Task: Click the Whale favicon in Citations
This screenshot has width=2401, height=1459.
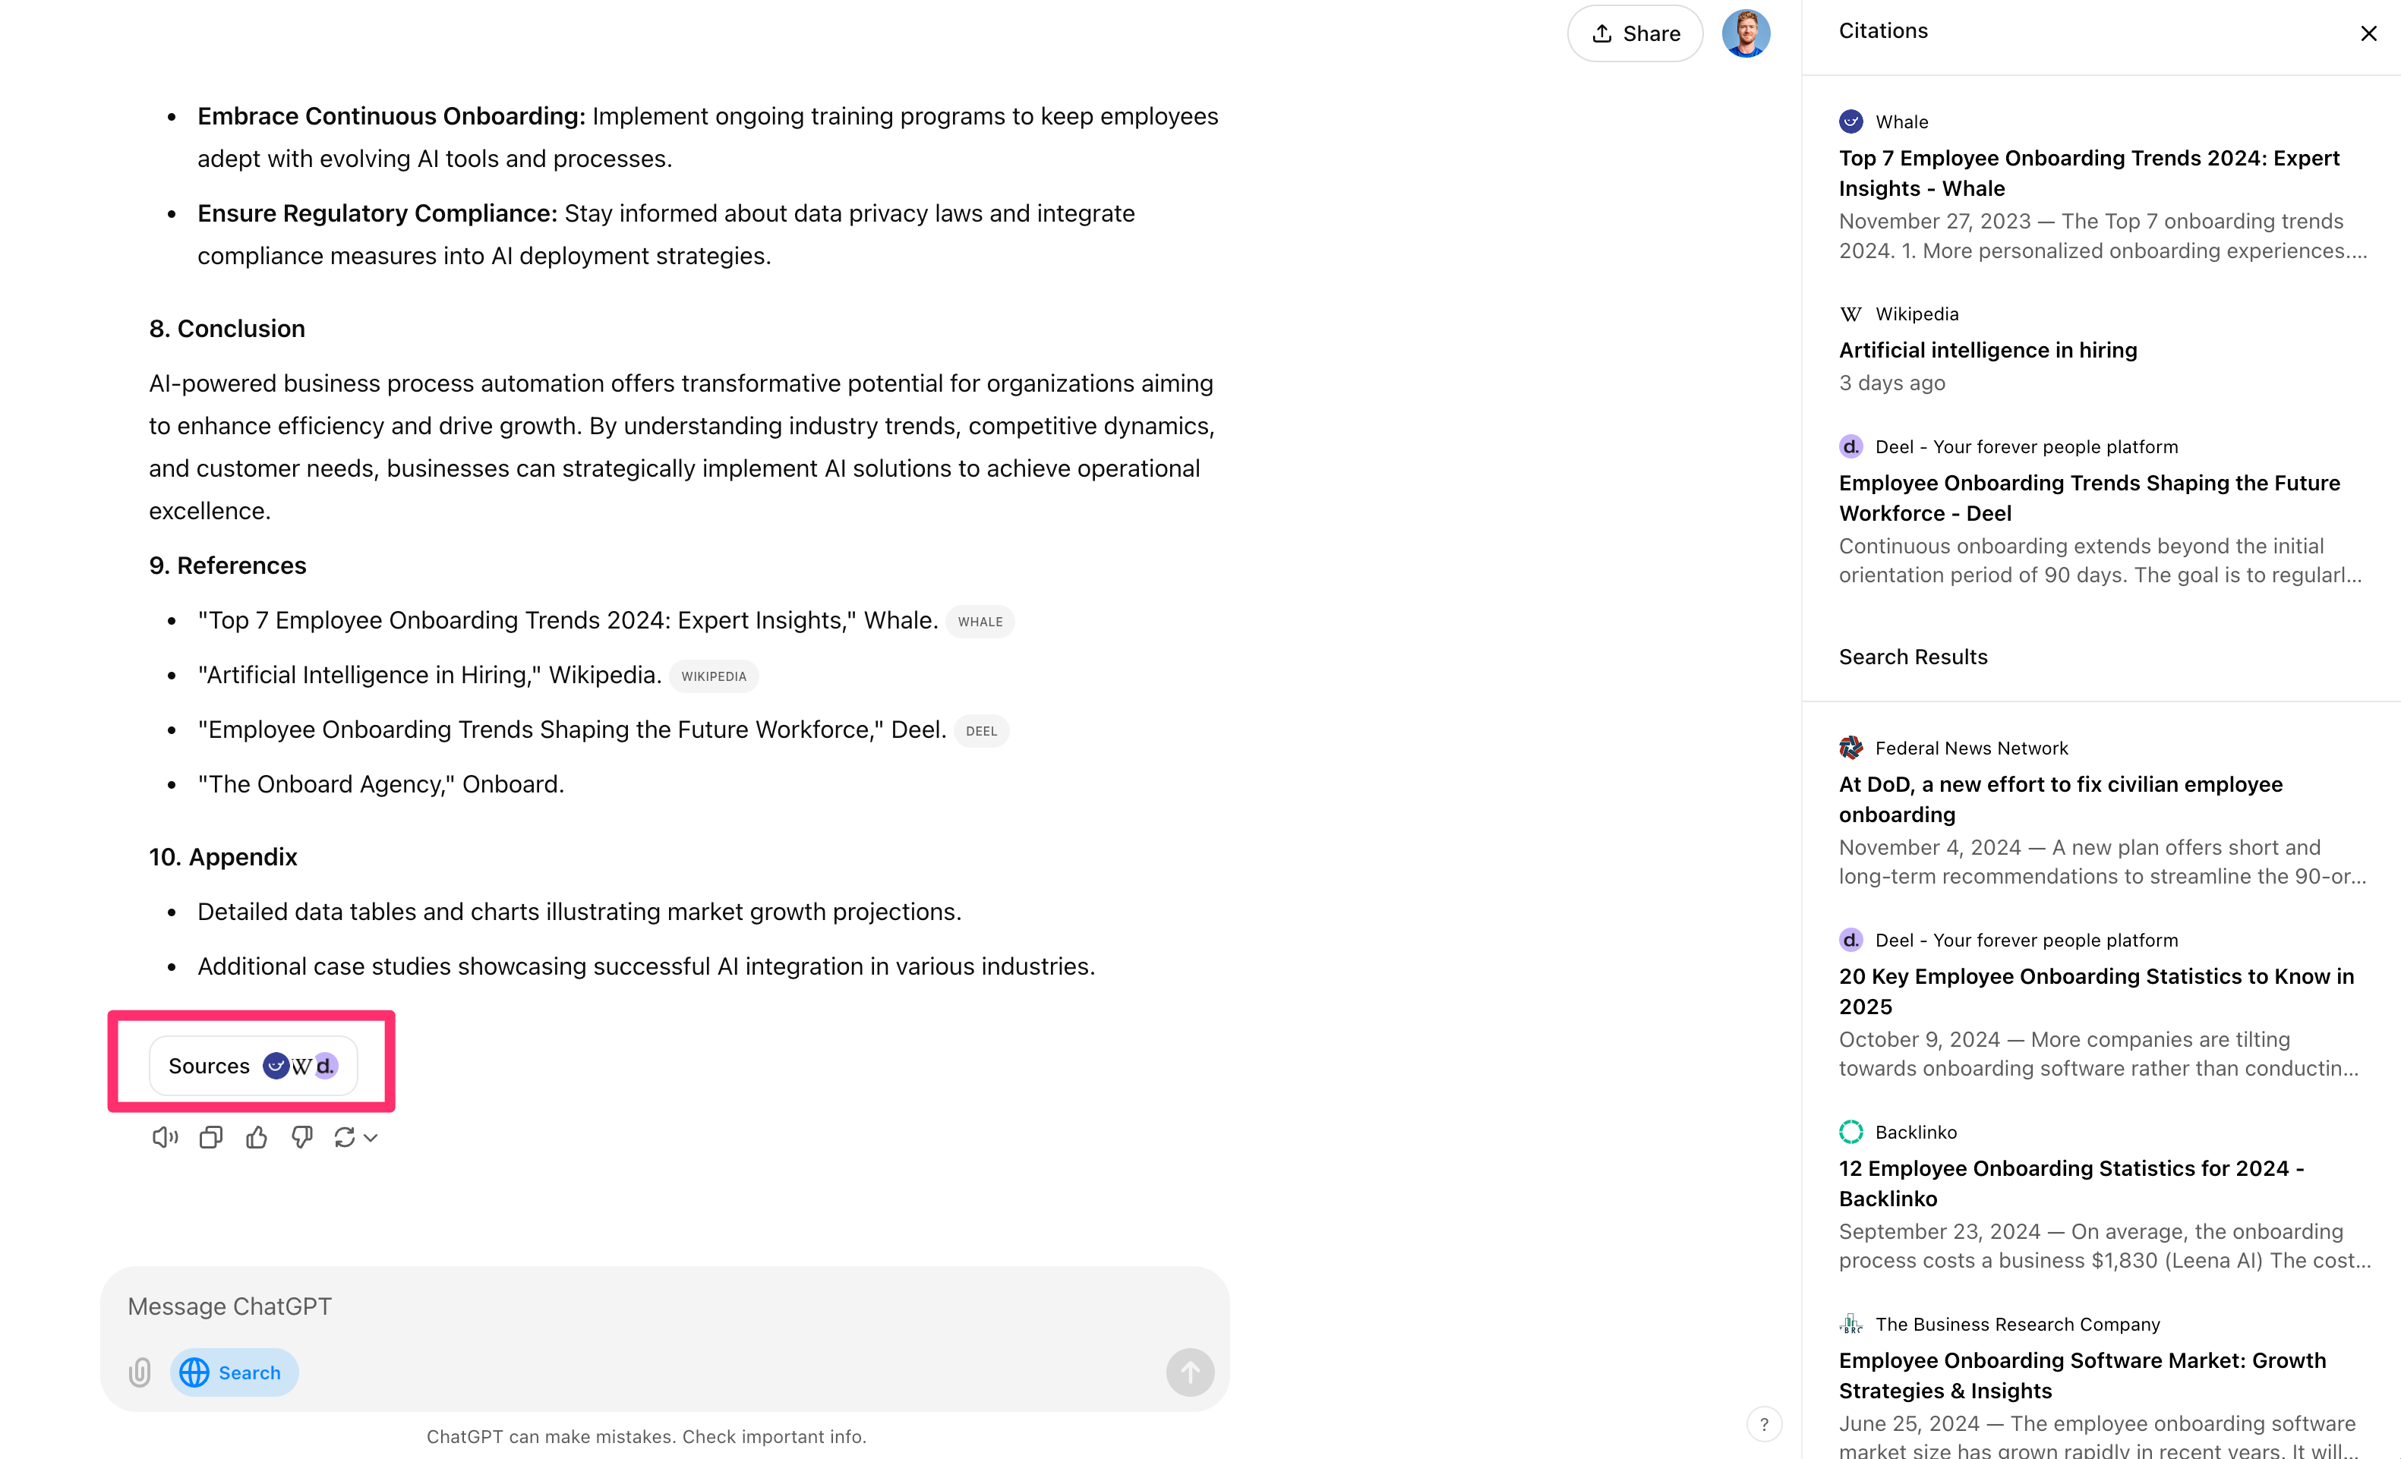Action: click(x=1850, y=121)
